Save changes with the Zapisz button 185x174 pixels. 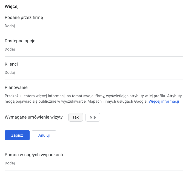pyautogui.click(x=17, y=135)
